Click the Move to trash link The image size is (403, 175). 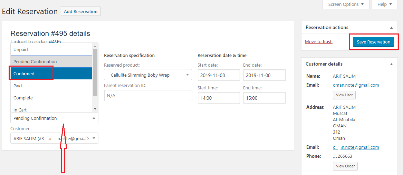(x=318, y=42)
